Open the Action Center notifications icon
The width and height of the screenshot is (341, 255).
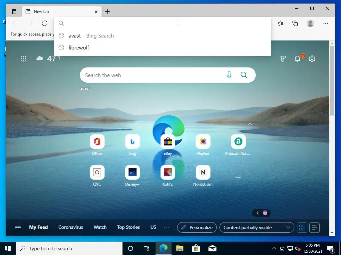331,248
